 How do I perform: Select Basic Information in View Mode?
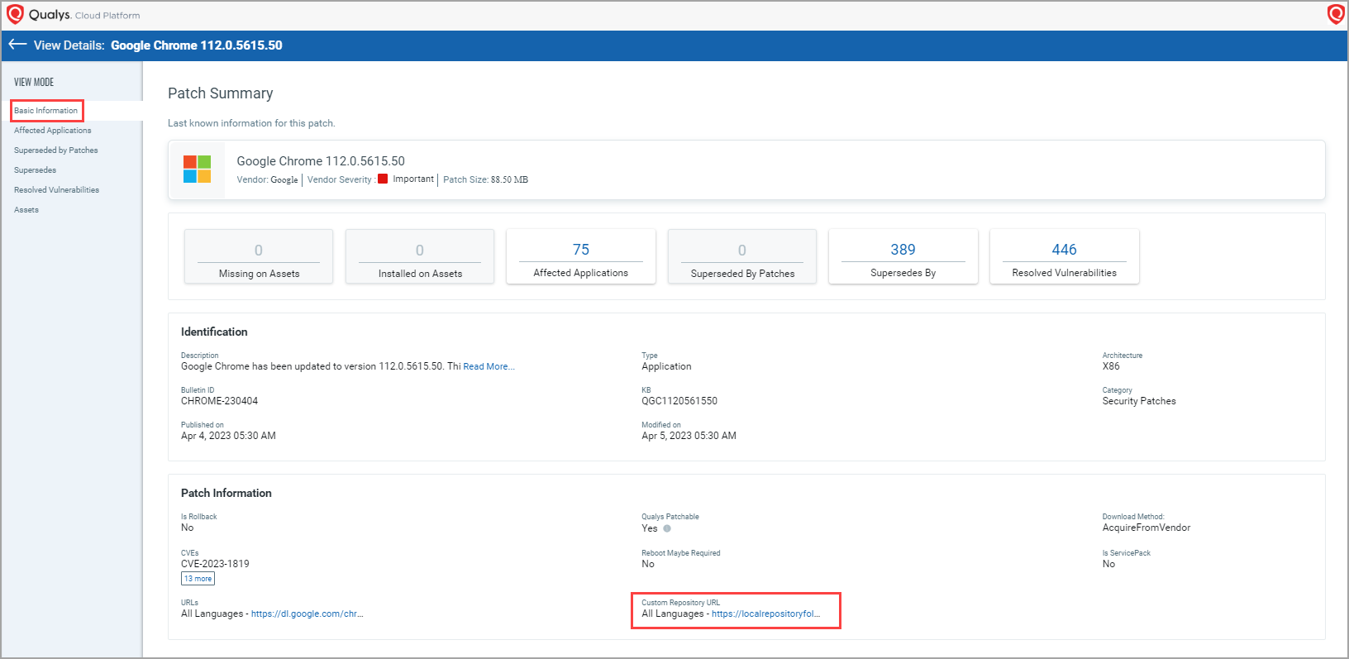point(46,111)
